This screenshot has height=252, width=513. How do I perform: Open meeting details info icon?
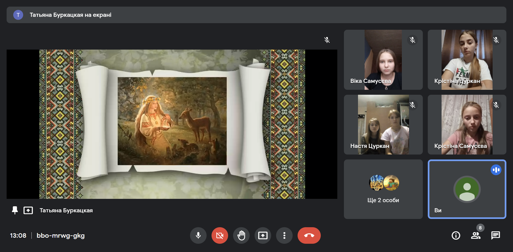pos(456,235)
